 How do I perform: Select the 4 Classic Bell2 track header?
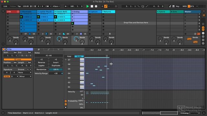[62, 12]
